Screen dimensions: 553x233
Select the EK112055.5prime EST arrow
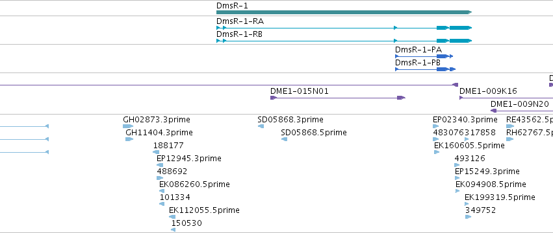coord(172,217)
